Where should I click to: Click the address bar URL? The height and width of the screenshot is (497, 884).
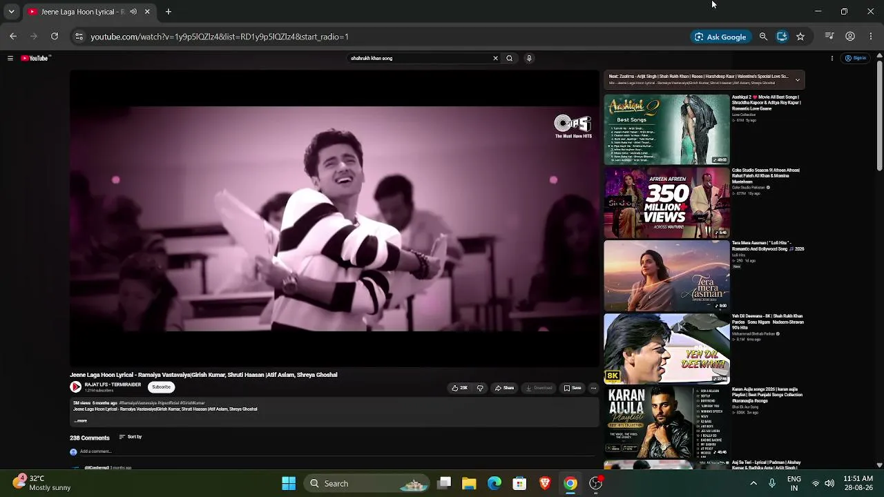tap(220, 37)
